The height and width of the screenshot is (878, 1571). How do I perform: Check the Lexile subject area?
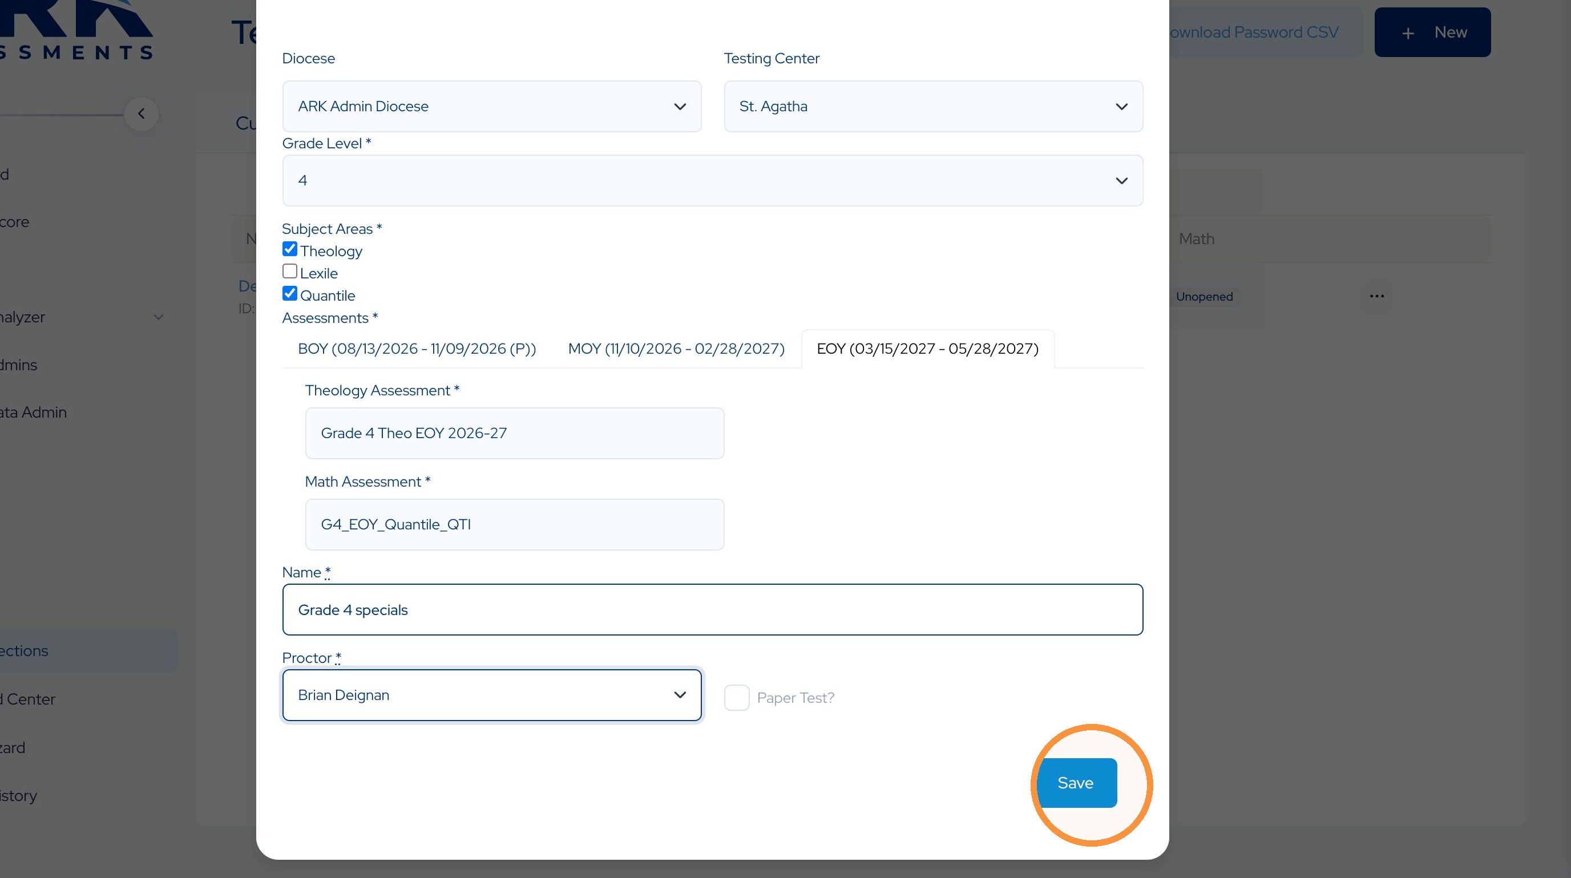pos(290,272)
